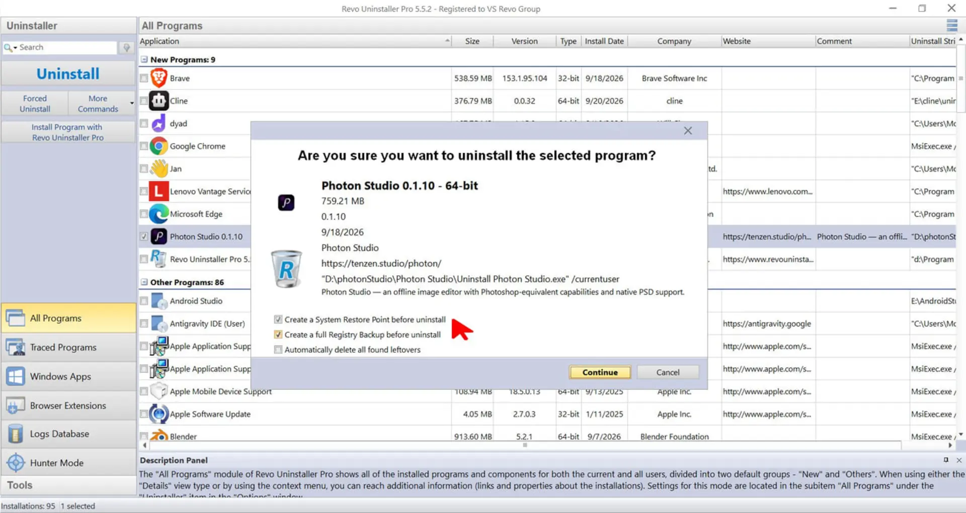Pin the Description Panel
Screen dimensions: 966x513
pos(946,460)
